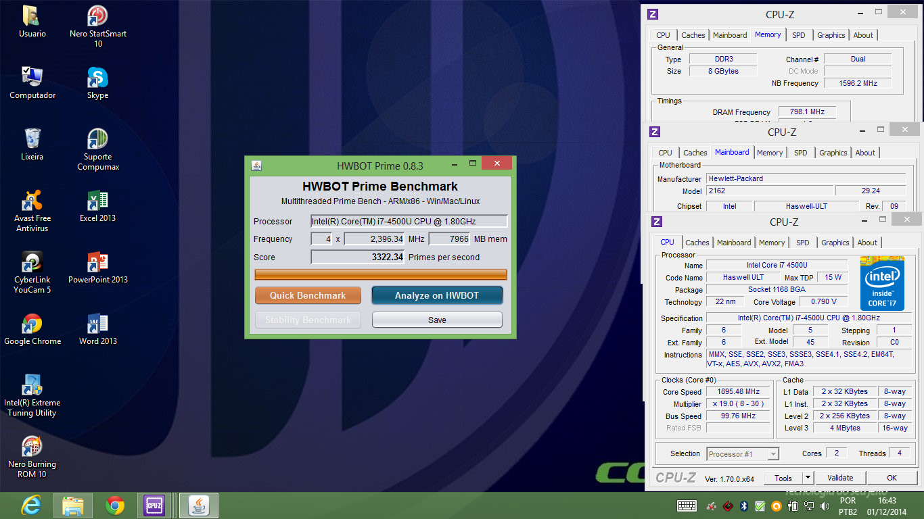Click the Validate button in CPU-Z
Image resolution: width=924 pixels, height=519 pixels.
pos(840,478)
